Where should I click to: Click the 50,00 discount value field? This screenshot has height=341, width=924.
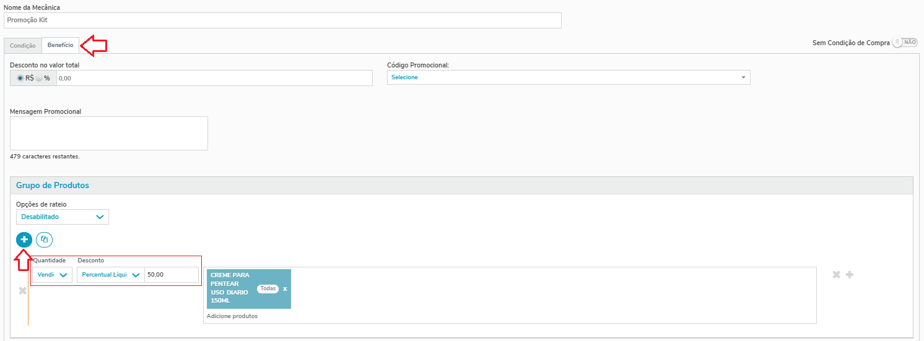click(172, 275)
